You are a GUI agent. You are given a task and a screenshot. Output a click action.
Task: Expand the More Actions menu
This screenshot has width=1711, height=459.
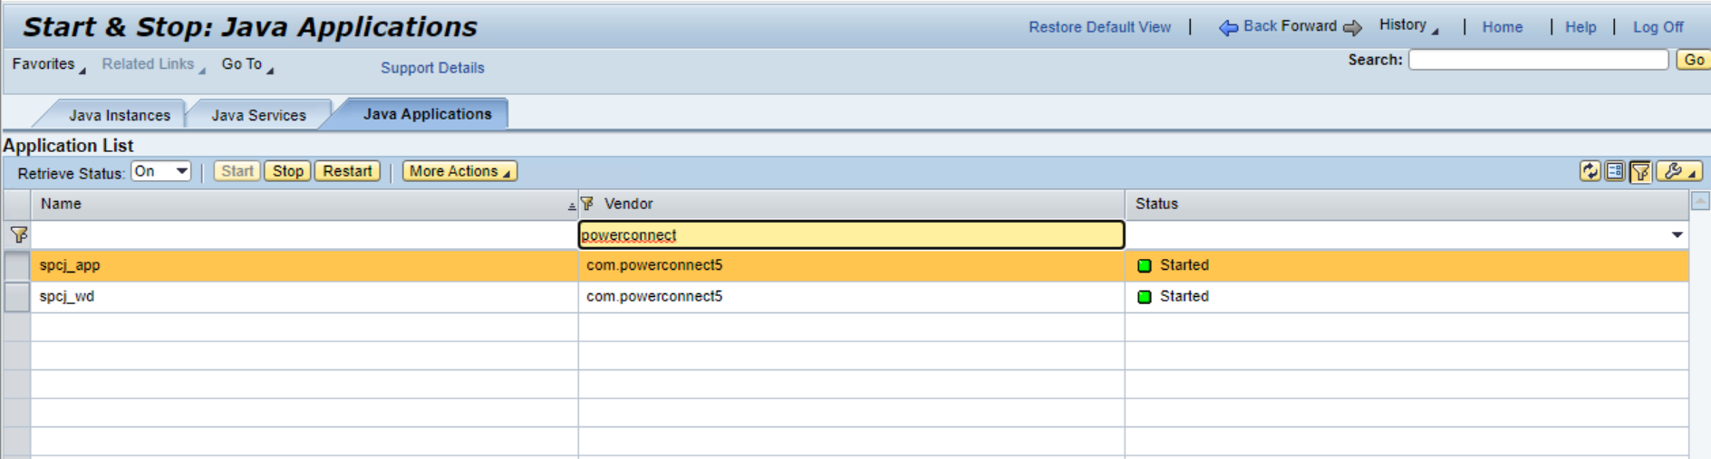pyautogui.click(x=459, y=171)
